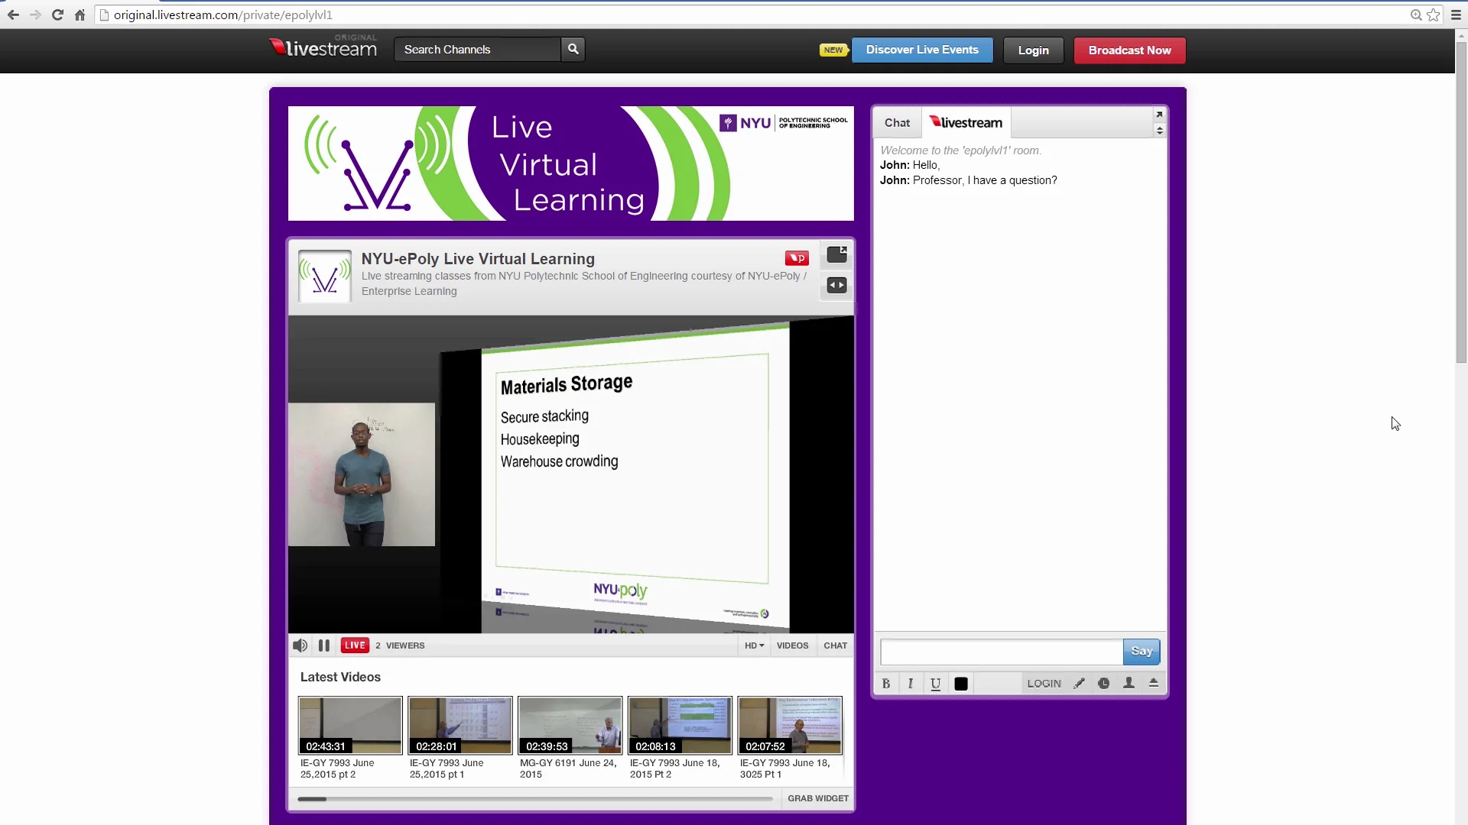Image resolution: width=1468 pixels, height=825 pixels.
Task: Send message with Say button
Action: tap(1142, 652)
